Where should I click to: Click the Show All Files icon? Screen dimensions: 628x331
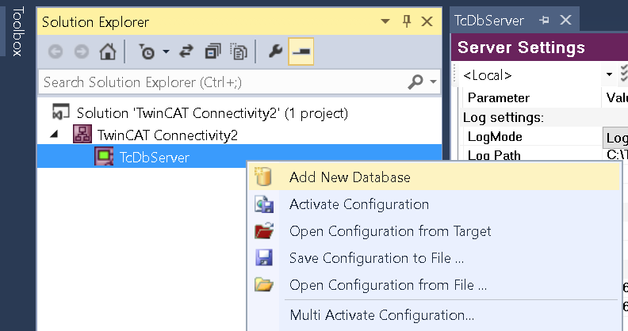tap(239, 52)
